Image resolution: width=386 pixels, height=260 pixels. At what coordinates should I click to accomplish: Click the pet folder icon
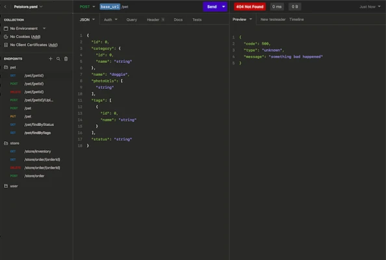6,67
